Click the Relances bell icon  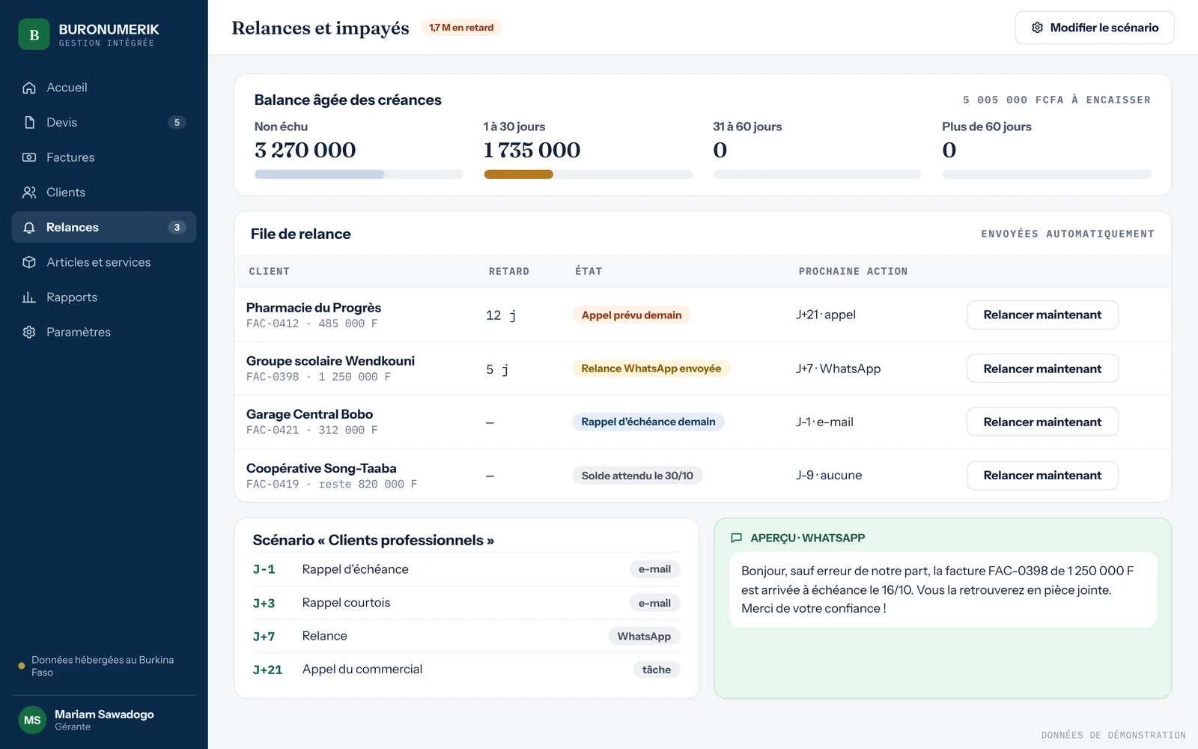tap(29, 228)
